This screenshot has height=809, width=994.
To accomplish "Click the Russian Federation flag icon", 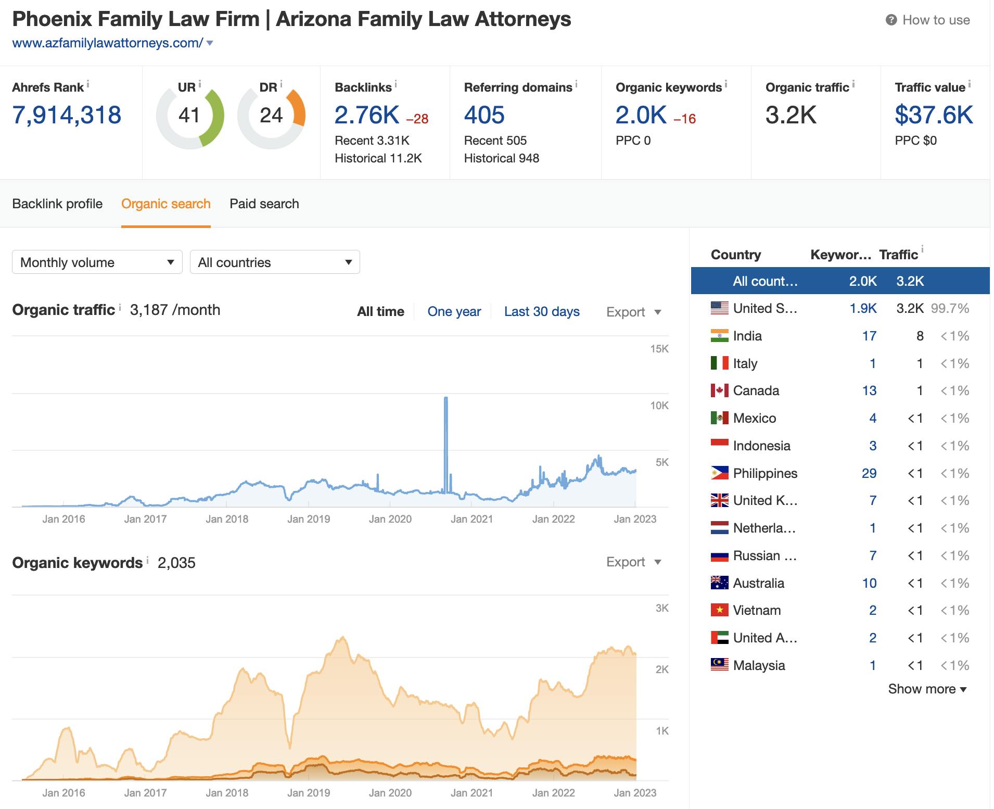I will (x=719, y=555).
